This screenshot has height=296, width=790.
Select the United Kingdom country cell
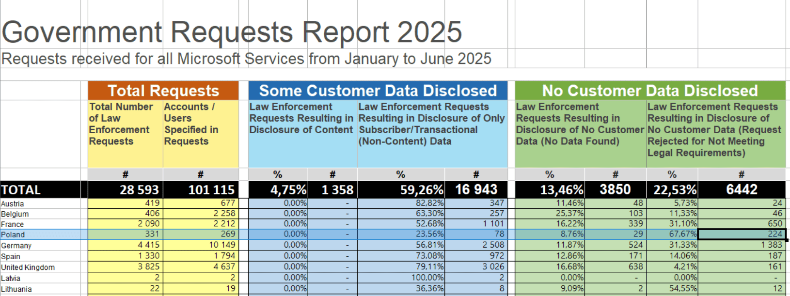[x=41, y=267]
